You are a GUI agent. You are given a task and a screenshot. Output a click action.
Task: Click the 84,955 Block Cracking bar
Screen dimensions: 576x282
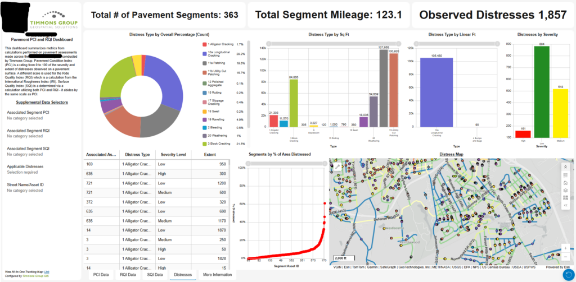click(x=294, y=103)
